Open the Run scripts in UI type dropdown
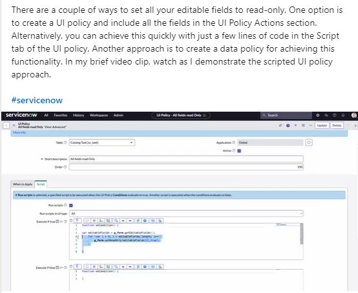 (186, 214)
